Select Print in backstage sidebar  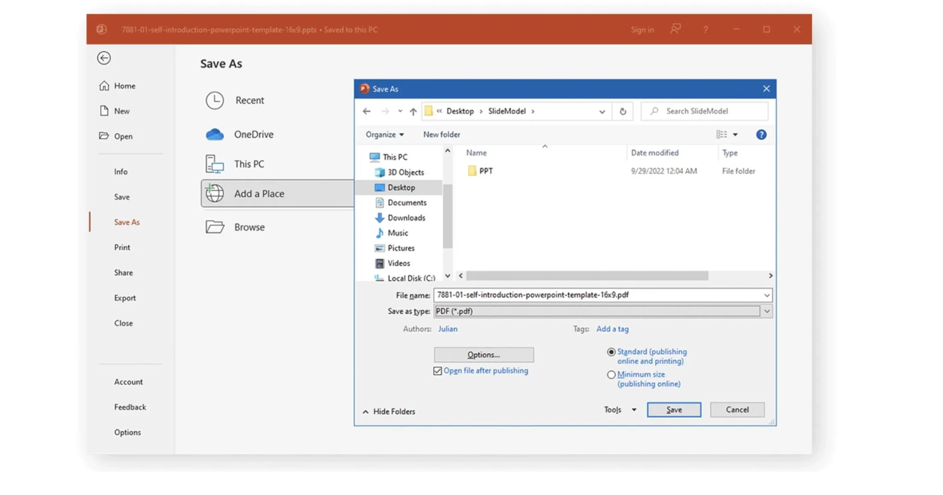[122, 247]
